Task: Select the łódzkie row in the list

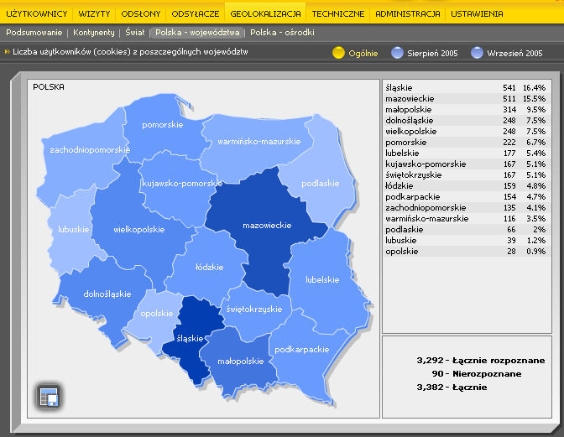Action: click(x=467, y=186)
